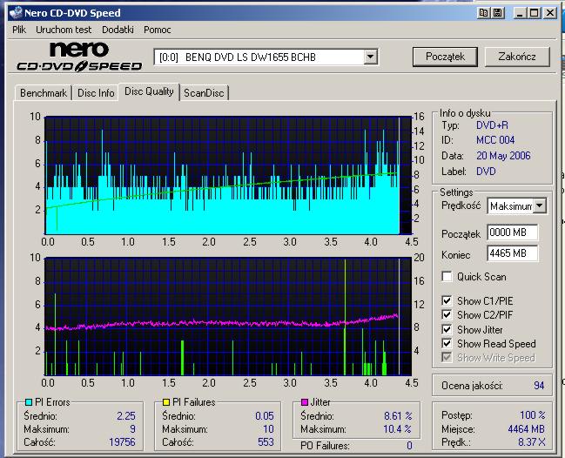
Task: Toggle Show Read Speed checkbox
Action: pyautogui.click(x=447, y=343)
